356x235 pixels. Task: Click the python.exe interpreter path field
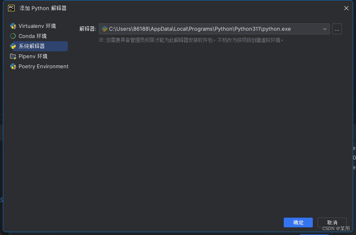coord(214,29)
